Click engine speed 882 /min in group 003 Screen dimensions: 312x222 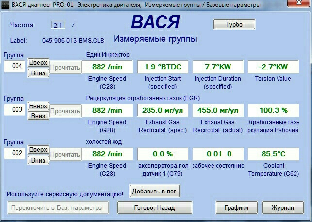[107, 110]
